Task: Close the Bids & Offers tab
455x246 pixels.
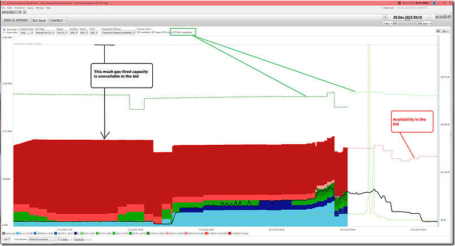Action: coord(19,12)
